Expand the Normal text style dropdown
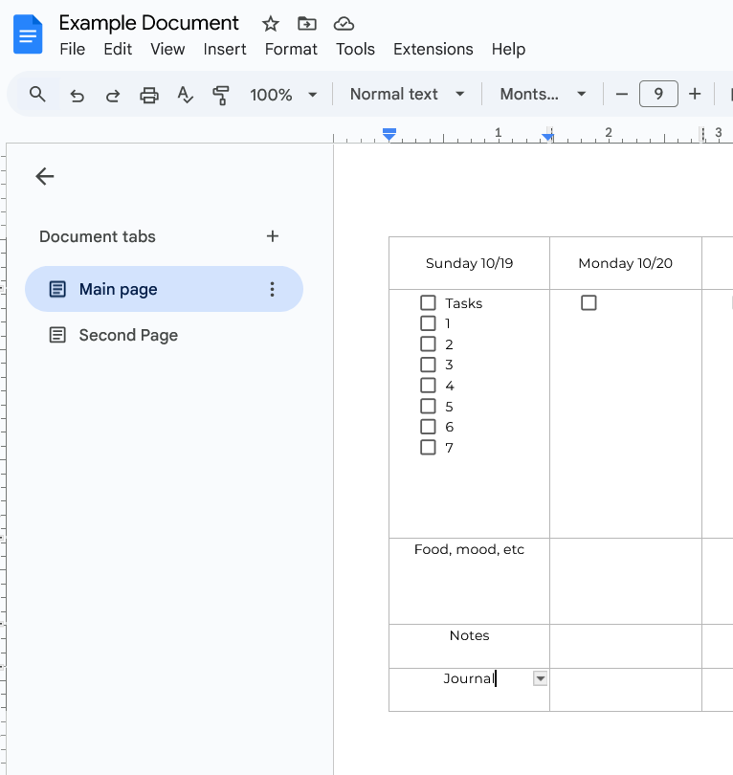This screenshot has height=775, width=733. (x=407, y=95)
